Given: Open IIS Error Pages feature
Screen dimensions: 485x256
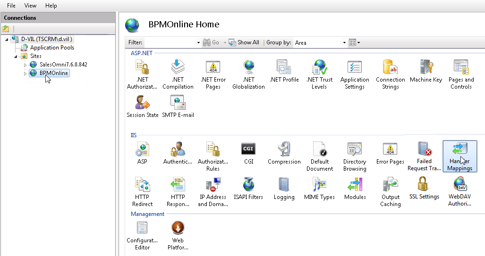Looking at the screenshot, I should 390,153.
